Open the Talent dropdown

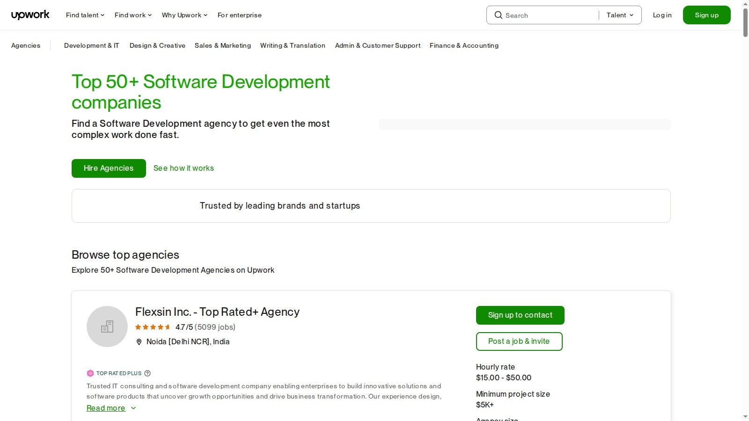[x=619, y=15]
